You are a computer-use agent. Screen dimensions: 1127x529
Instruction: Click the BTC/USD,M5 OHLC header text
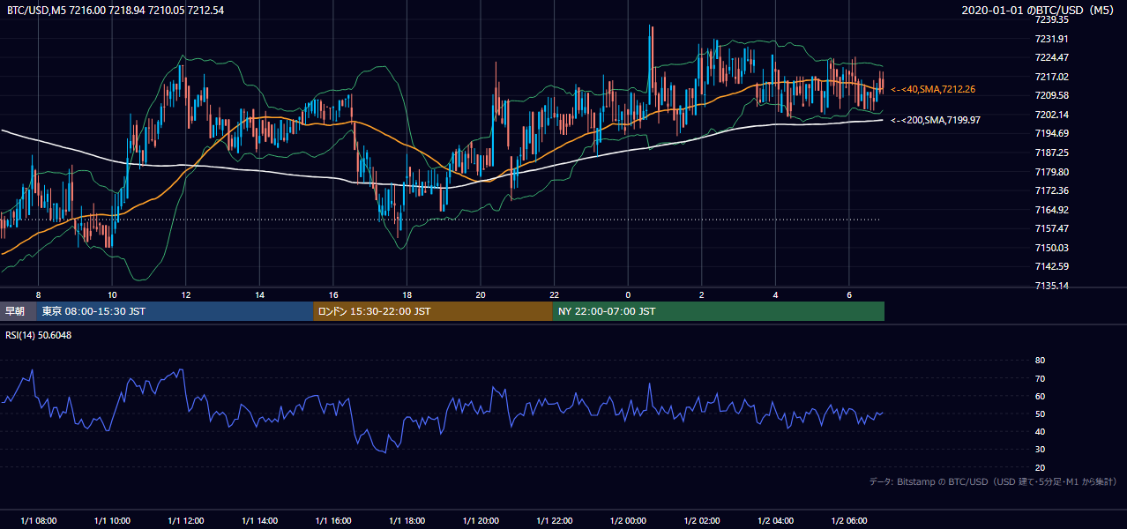click(x=116, y=11)
